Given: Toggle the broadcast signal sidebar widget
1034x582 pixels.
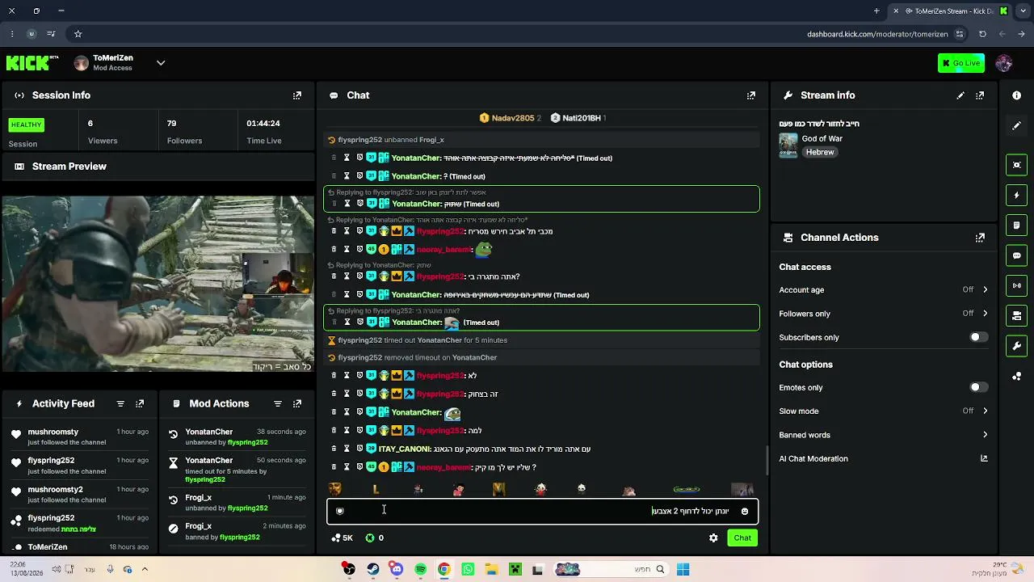Looking at the screenshot, I should click(x=1016, y=285).
